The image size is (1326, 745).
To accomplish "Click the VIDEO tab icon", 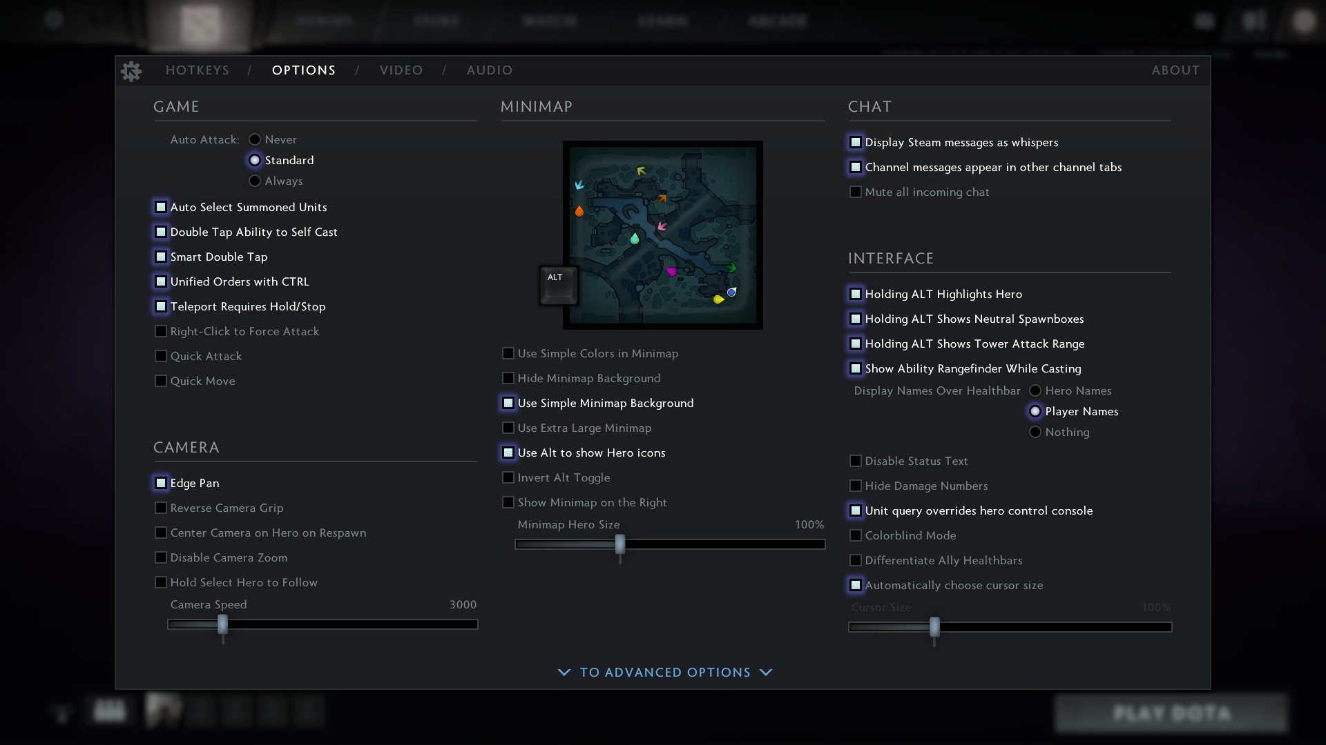I will tap(402, 70).
